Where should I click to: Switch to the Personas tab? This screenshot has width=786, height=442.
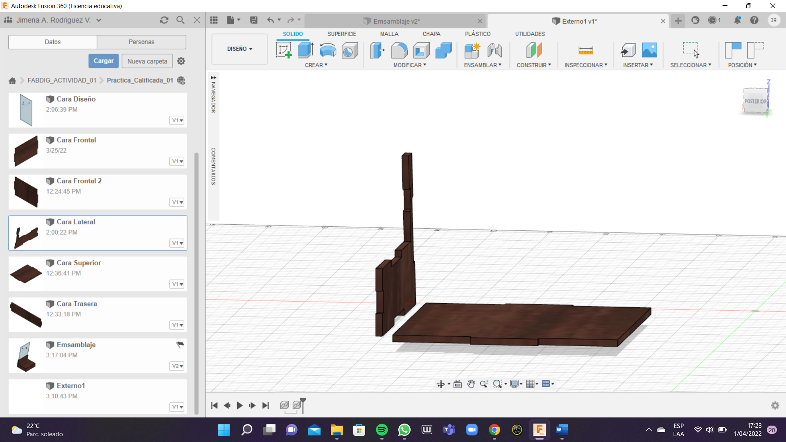point(141,42)
